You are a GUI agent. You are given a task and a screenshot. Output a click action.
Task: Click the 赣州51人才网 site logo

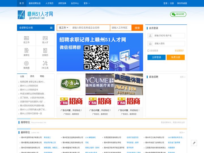(35, 15)
